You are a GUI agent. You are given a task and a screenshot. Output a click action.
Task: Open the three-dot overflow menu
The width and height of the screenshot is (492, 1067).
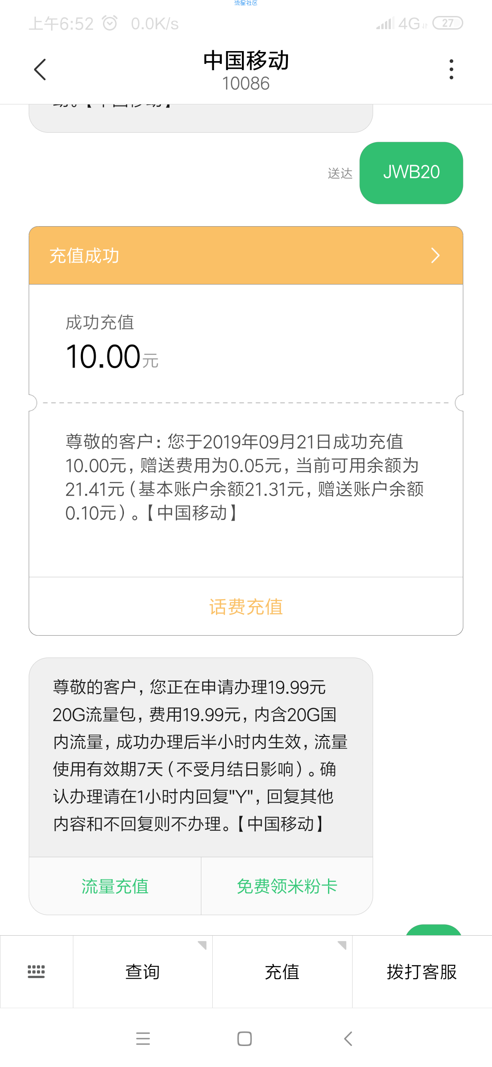(451, 69)
